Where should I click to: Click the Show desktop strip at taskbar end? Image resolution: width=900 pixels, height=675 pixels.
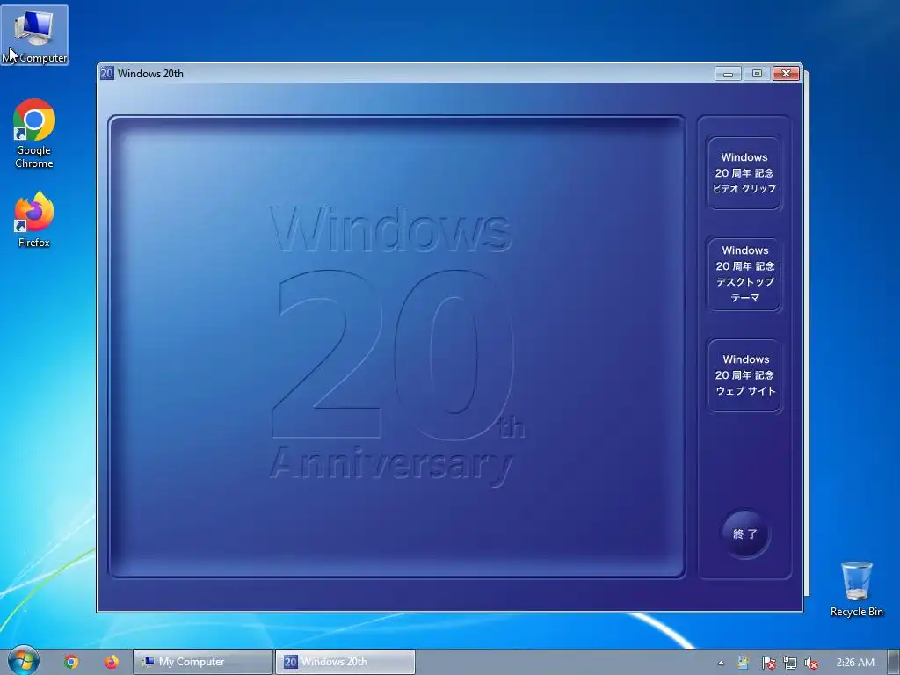pyautogui.click(x=894, y=662)
